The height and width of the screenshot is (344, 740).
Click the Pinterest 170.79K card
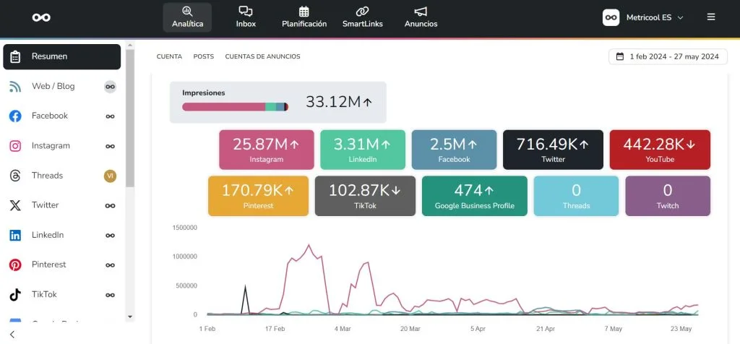tap(258, 196)
